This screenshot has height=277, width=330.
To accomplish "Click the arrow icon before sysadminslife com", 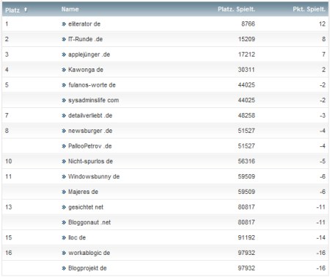I will 64,100.
